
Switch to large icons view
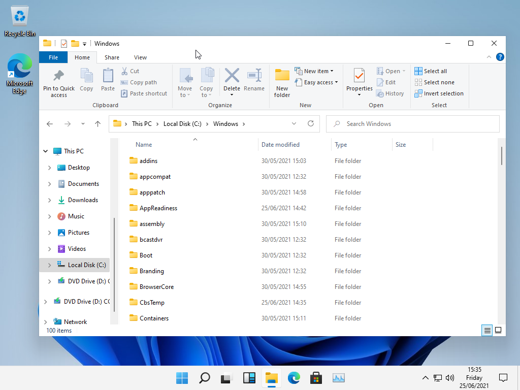pyautogui.click(x=498, y=330)
